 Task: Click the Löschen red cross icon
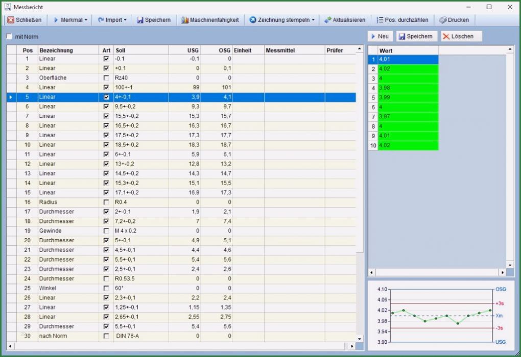point(446,36)
